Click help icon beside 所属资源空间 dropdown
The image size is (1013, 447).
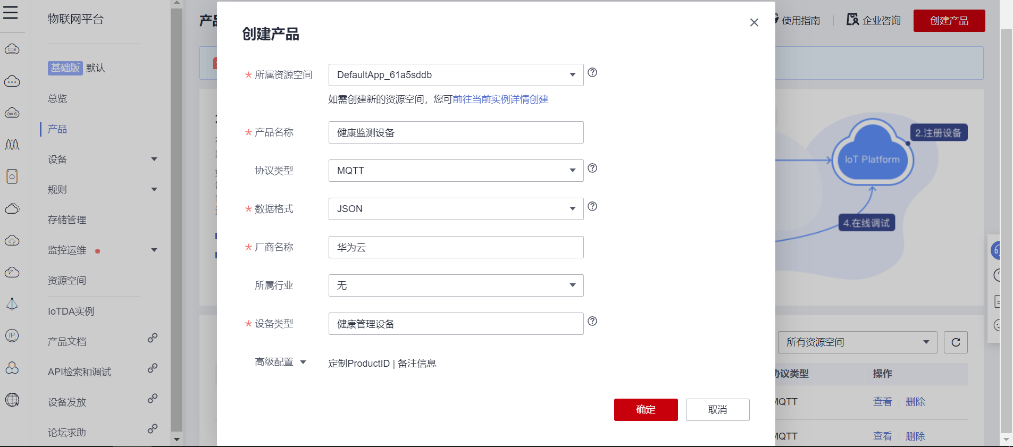592,72
